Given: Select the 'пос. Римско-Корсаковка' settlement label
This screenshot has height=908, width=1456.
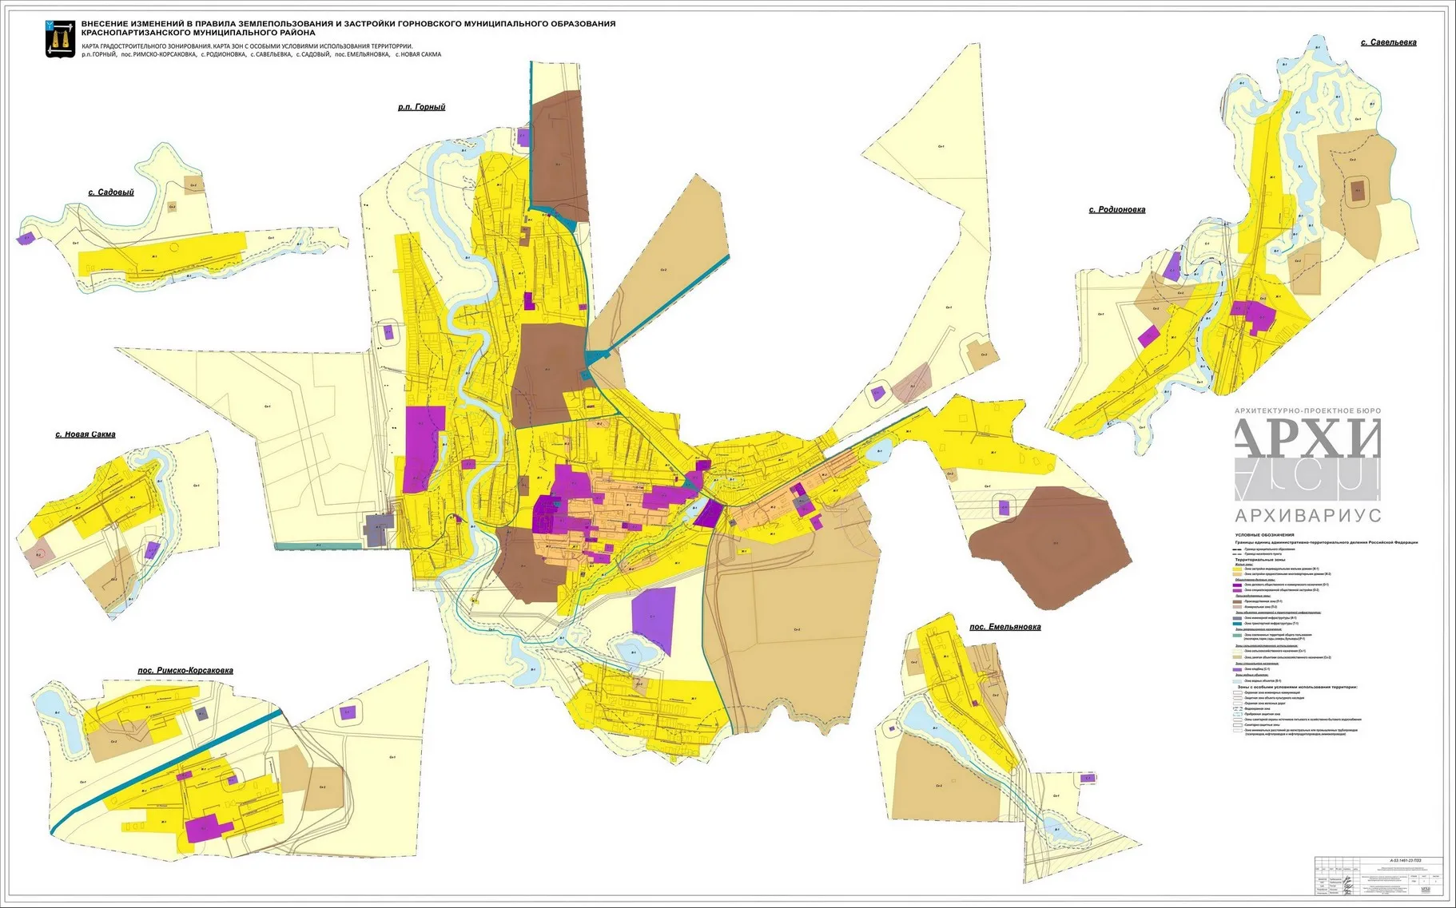Looking at the screenshot, I should (x=185, y=670).
